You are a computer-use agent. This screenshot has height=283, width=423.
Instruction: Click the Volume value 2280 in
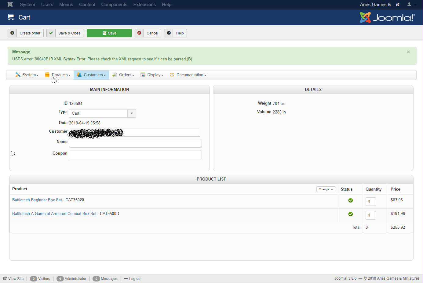point(279,112)
